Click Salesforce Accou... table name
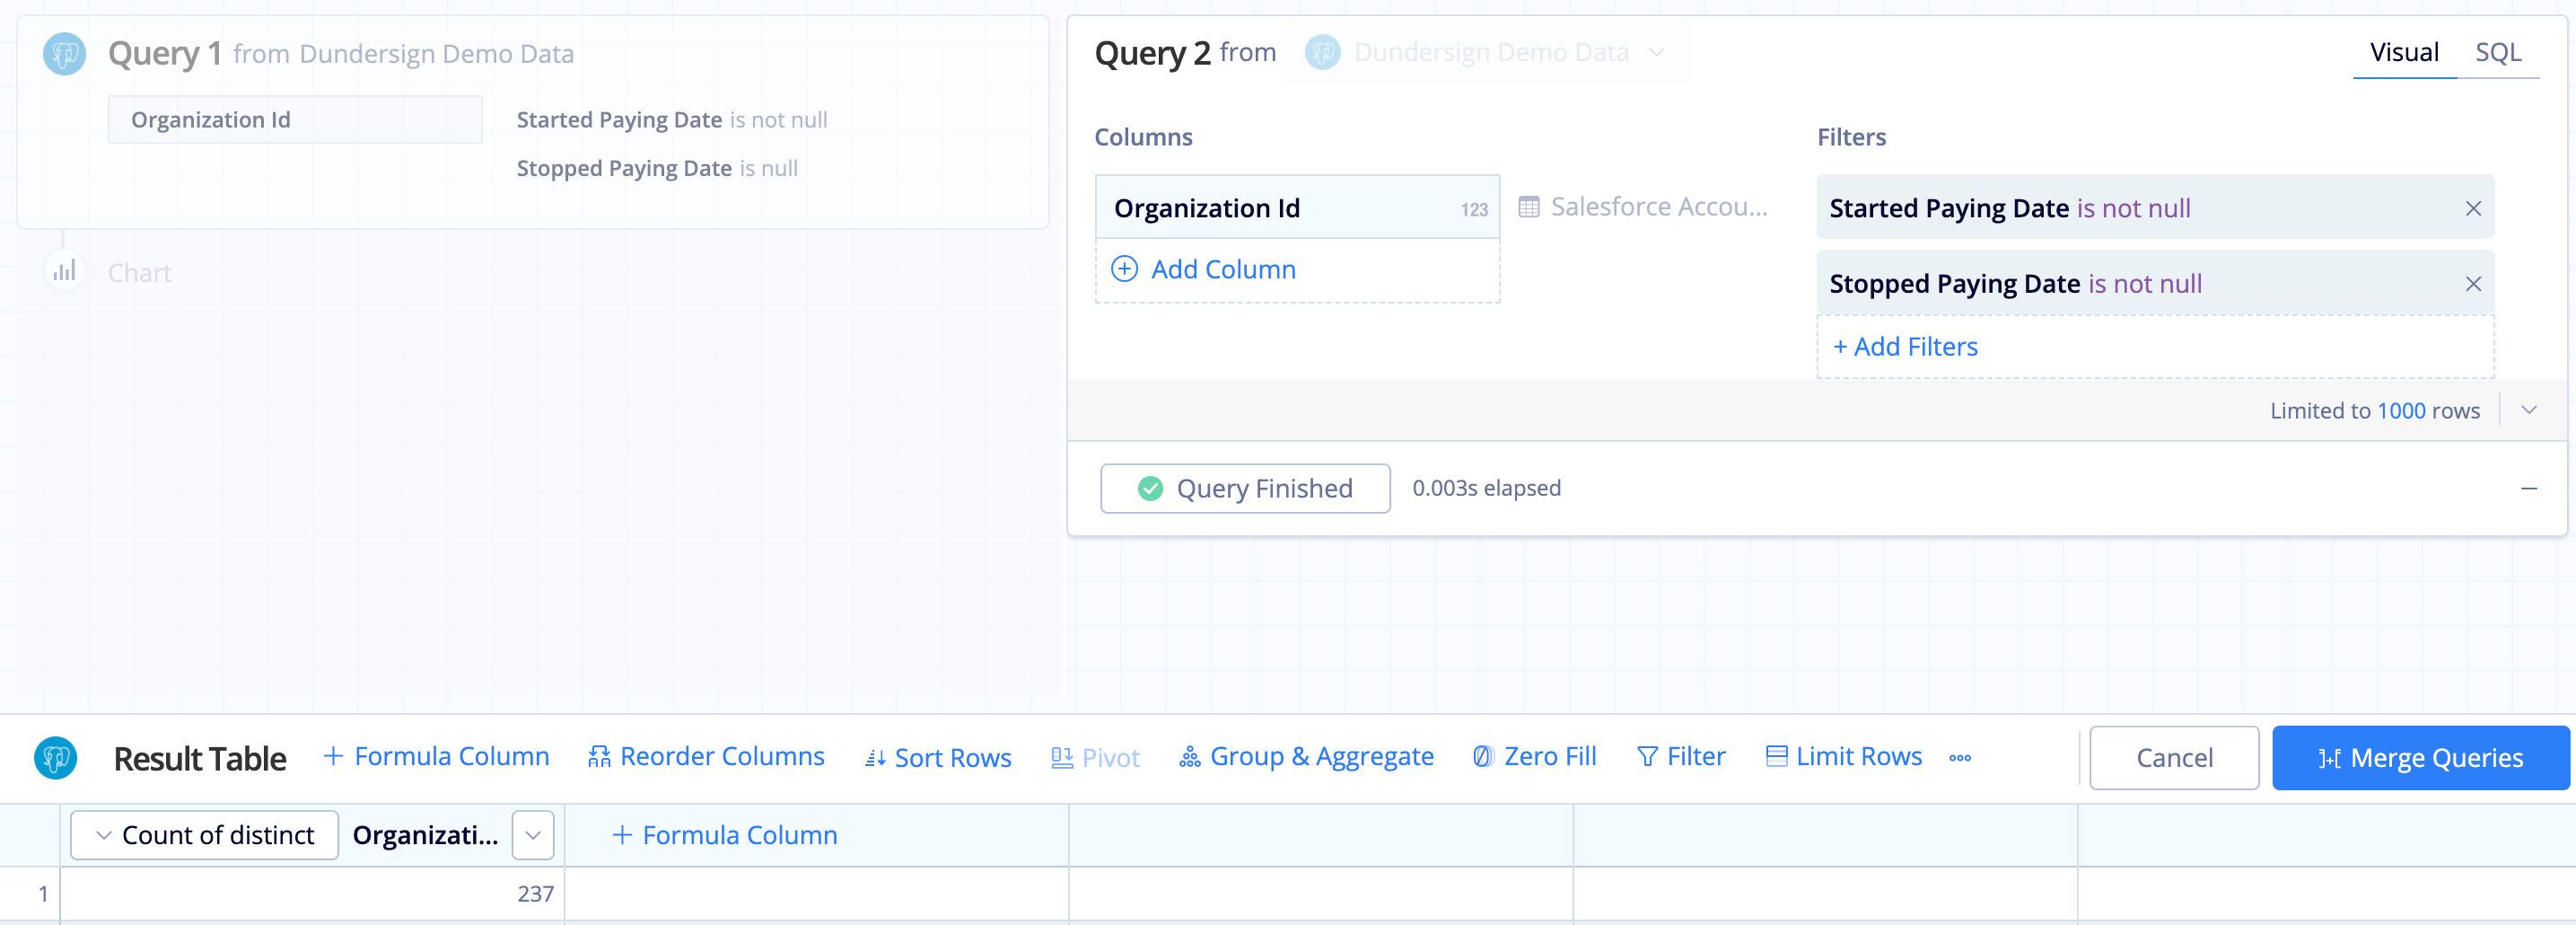The image size is (2576, 925). [1658, 207]
